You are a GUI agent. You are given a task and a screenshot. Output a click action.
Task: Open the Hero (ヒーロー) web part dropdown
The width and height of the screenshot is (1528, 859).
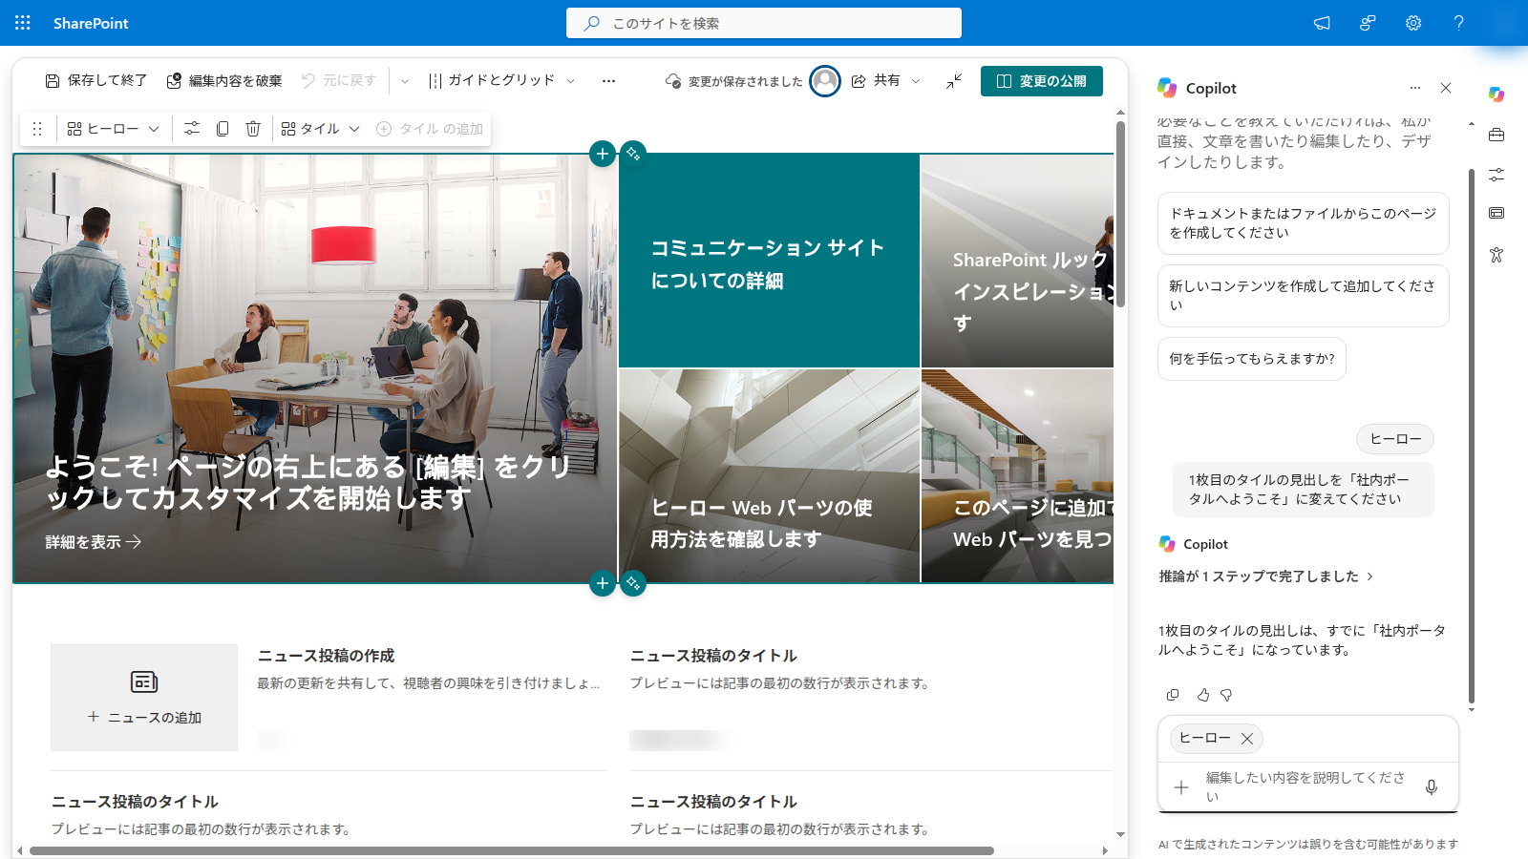(113, 129)
